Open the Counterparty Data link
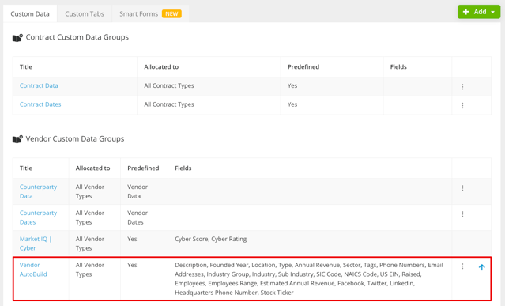505x306 pixels. 38,191
